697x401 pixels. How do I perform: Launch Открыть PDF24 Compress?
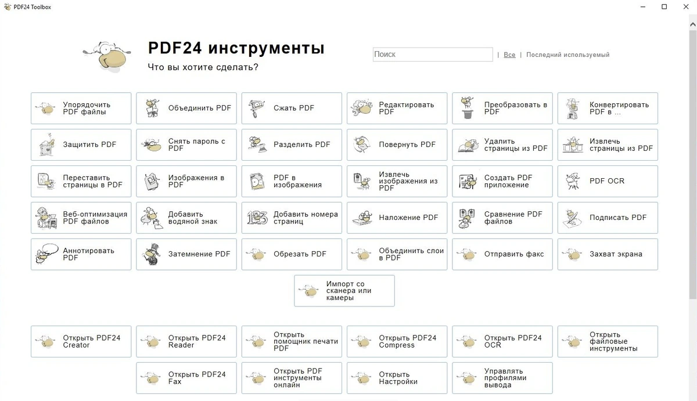click(397, 341)
